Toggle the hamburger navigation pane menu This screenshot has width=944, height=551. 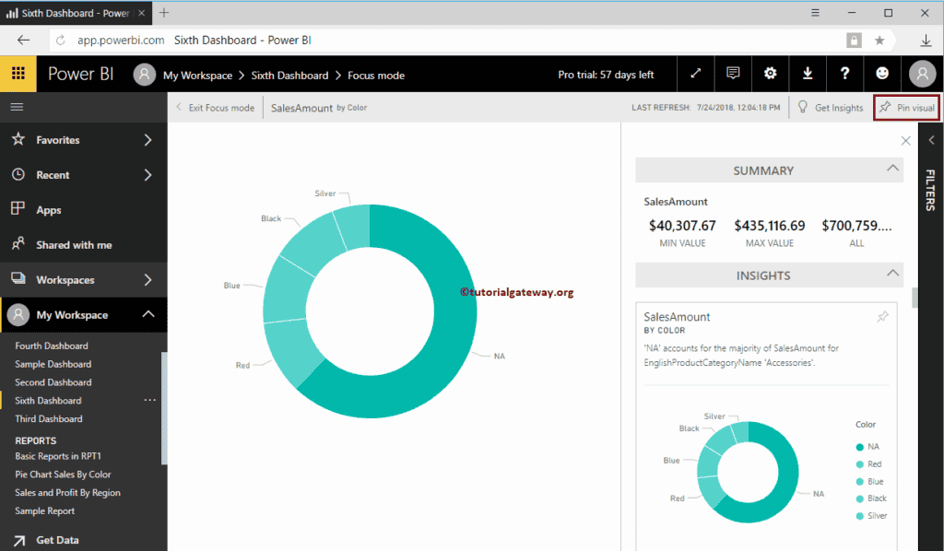point(17,107)
